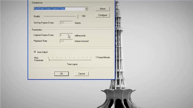
Task: Open the Compressor codec dropdown arrow
Action: point(86,9)
